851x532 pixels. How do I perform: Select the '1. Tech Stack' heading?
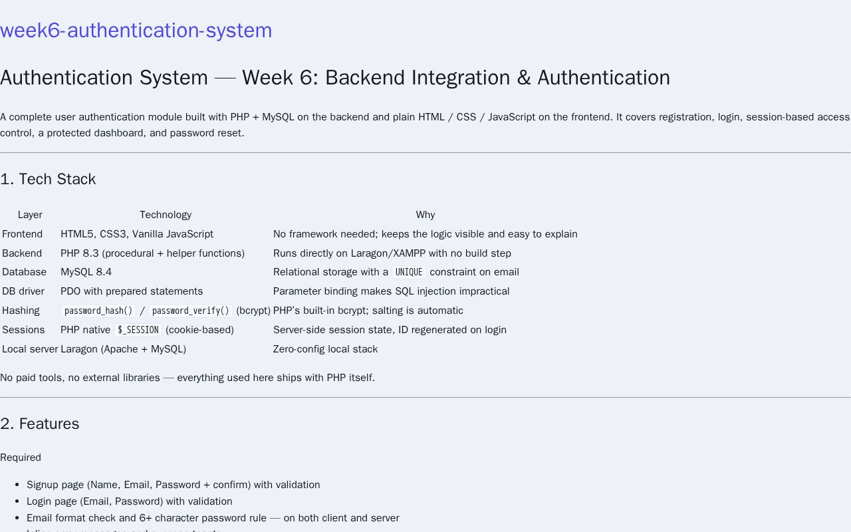48,179
